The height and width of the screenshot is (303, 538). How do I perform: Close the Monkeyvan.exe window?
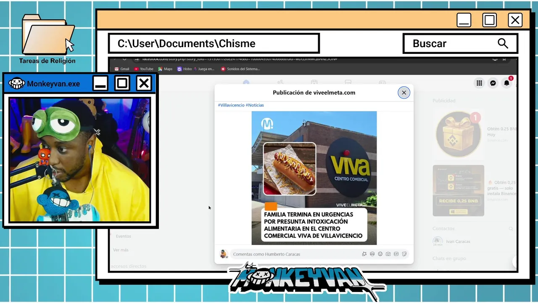[x=144, y=83]
